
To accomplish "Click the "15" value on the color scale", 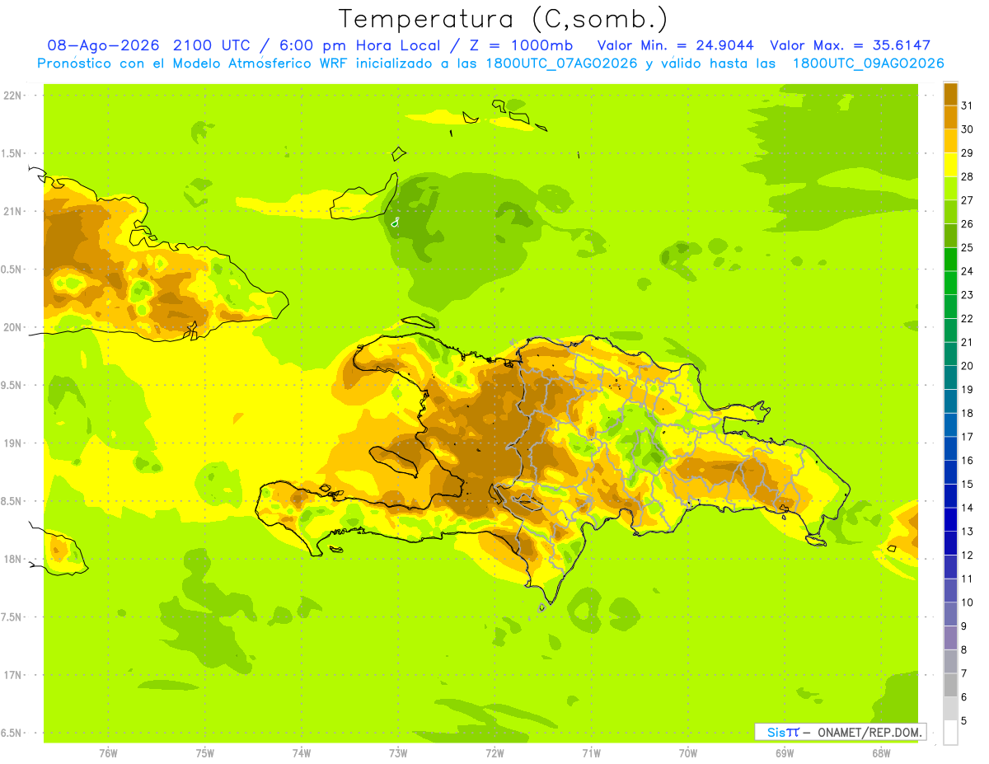I will coord(968,484).
